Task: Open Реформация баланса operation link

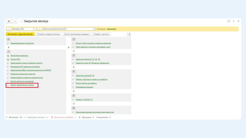Action: (x=84, y=87)
